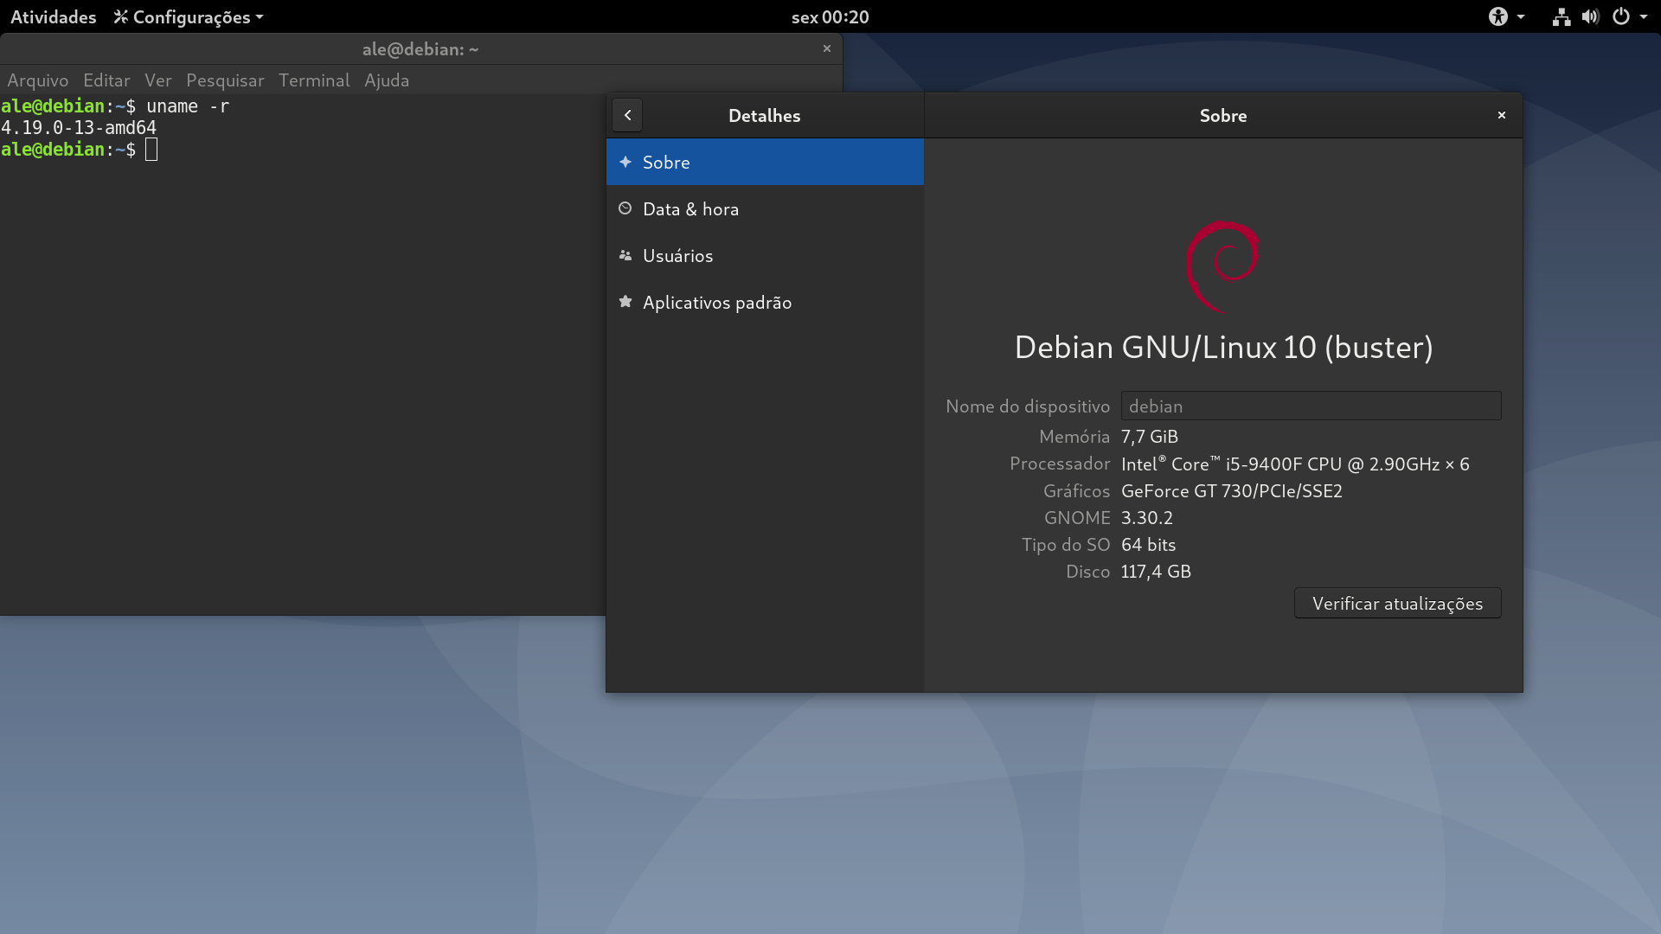Click the terminal title ale@debian: ~
Viewport: 1661px width, 934px height.
(420, 48)
